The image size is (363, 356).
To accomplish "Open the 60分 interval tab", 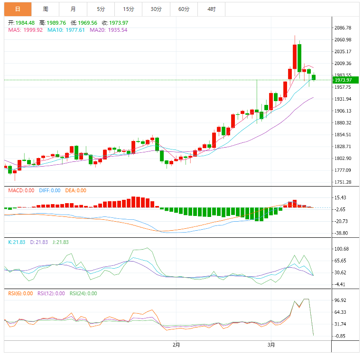I will pos(184,9).
